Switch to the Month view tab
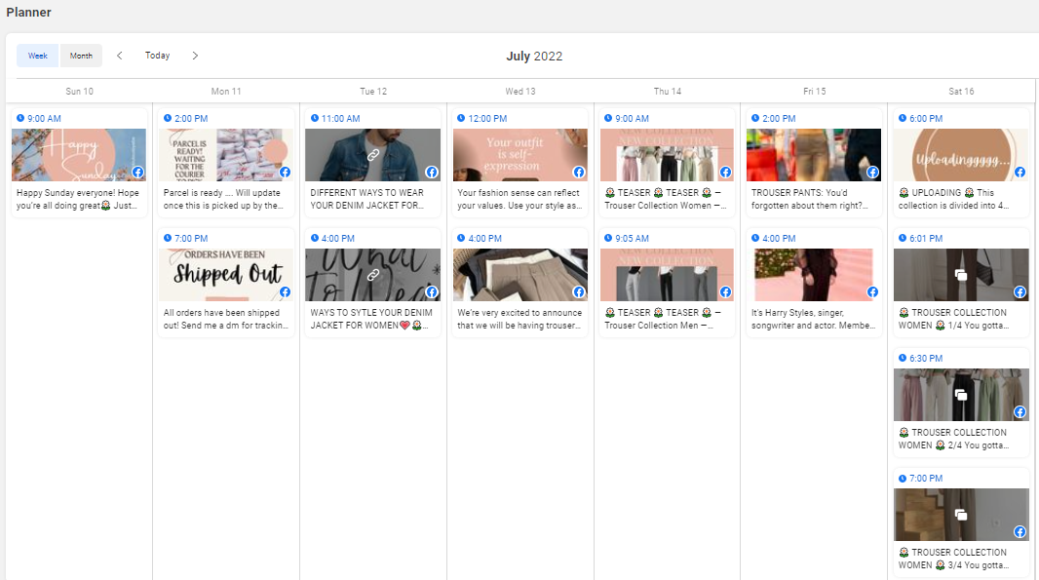Screen dimensions: 1039x580 (81, 56)
